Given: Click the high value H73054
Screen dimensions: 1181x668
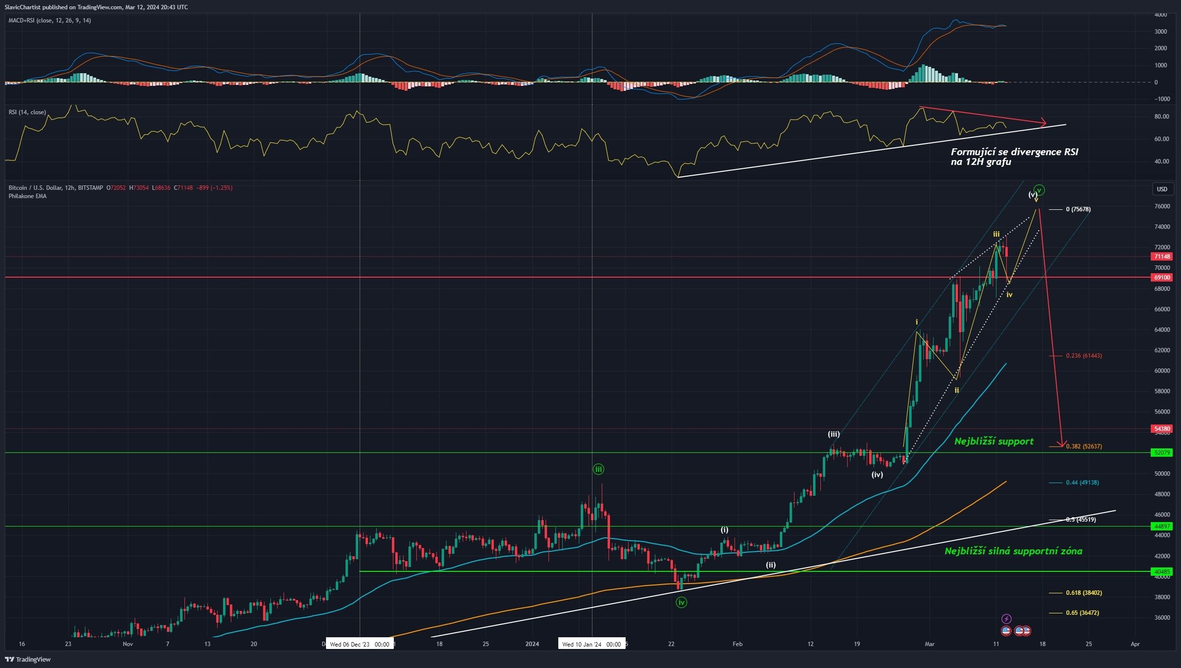Looking at the screenshot, I should pos(139,188).
